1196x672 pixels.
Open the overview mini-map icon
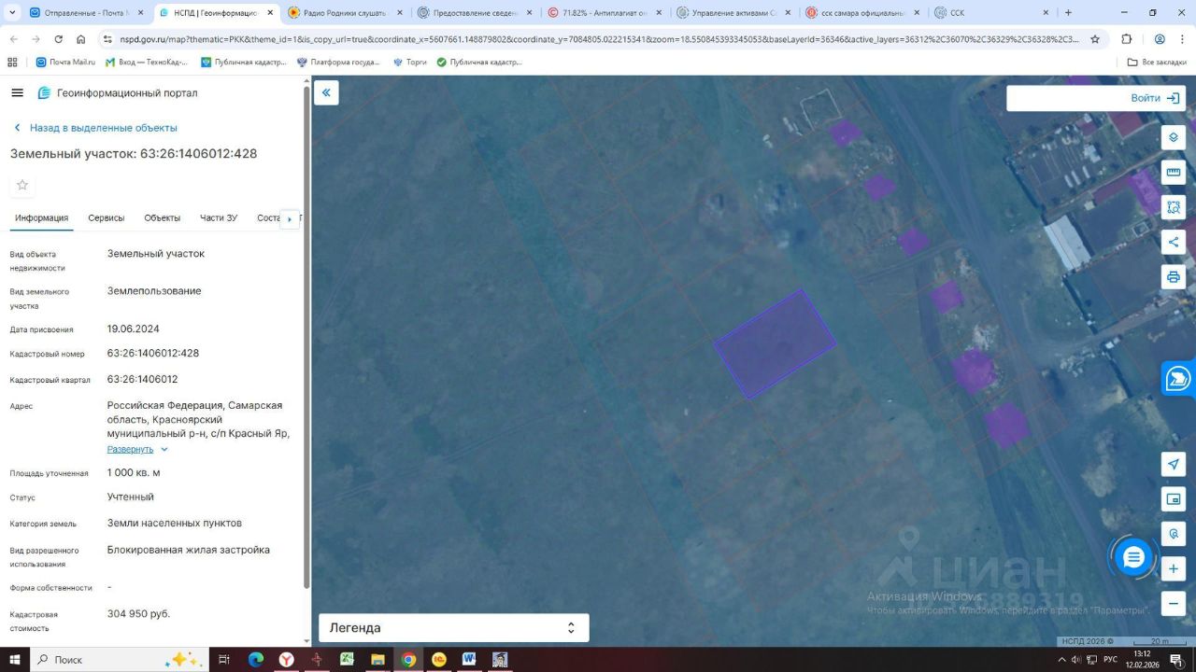1174,499
